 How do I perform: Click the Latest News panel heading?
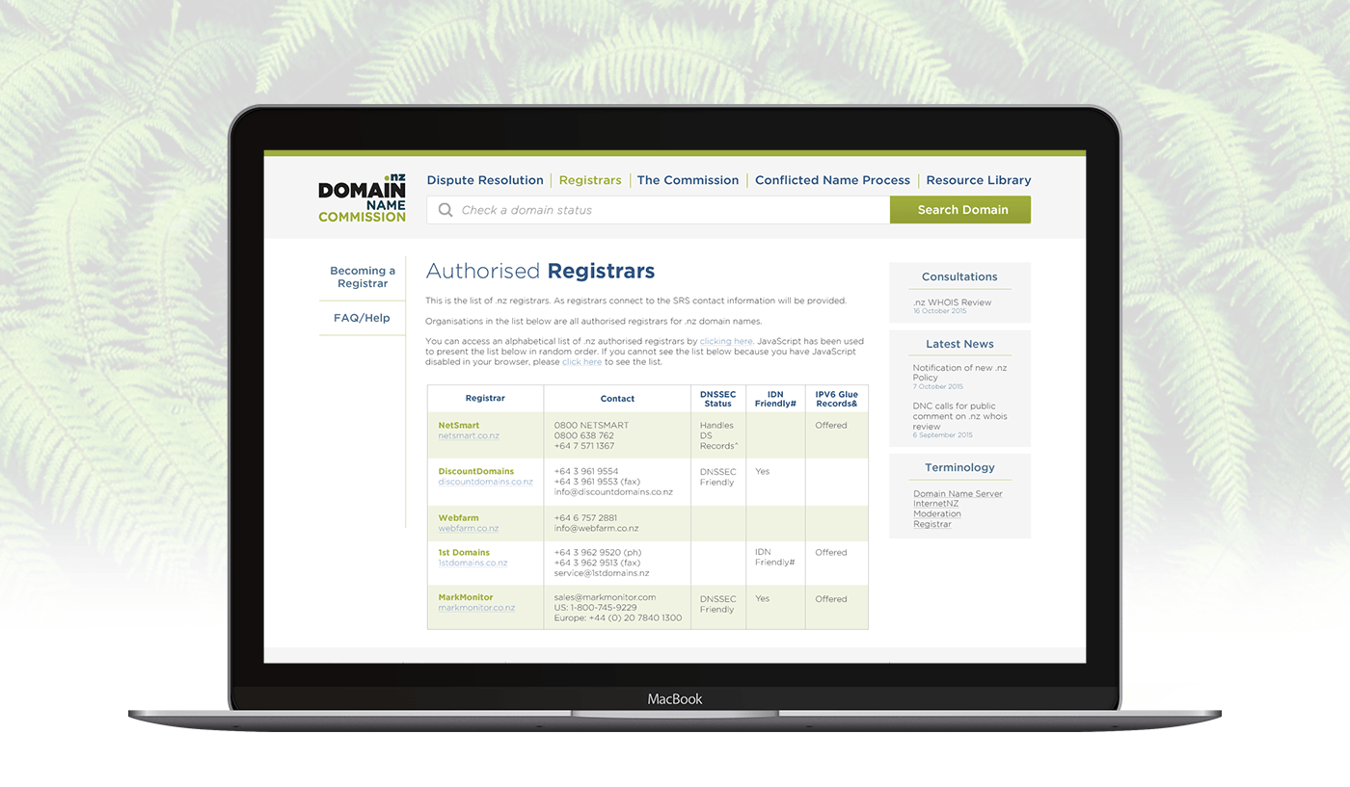coord(959,344)
